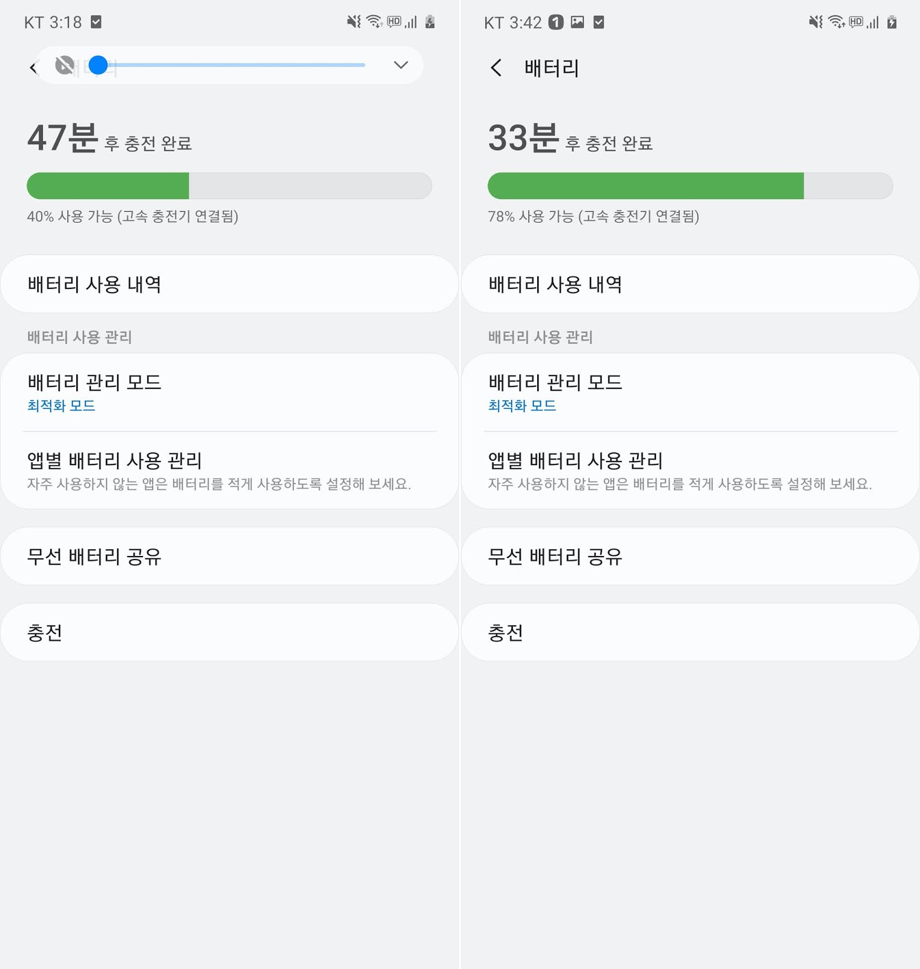This screenshot has height=969, width=920.
Task: Open 배터리 사용 내역 under the 78% battery screen
Action: click(690, 284)
